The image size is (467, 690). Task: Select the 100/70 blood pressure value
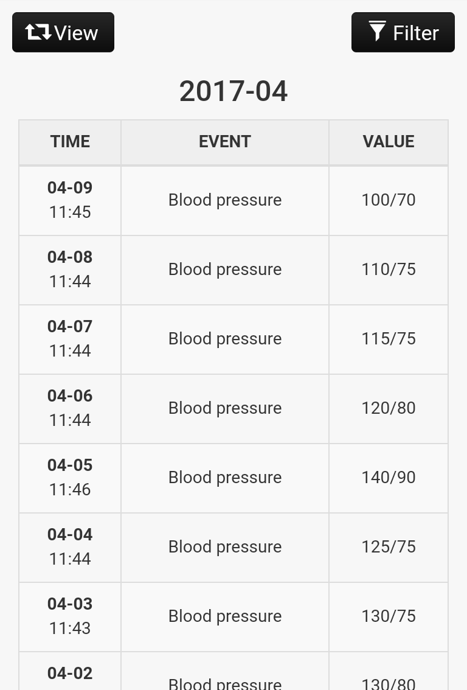pyautogui.click(x=389, y=200)
